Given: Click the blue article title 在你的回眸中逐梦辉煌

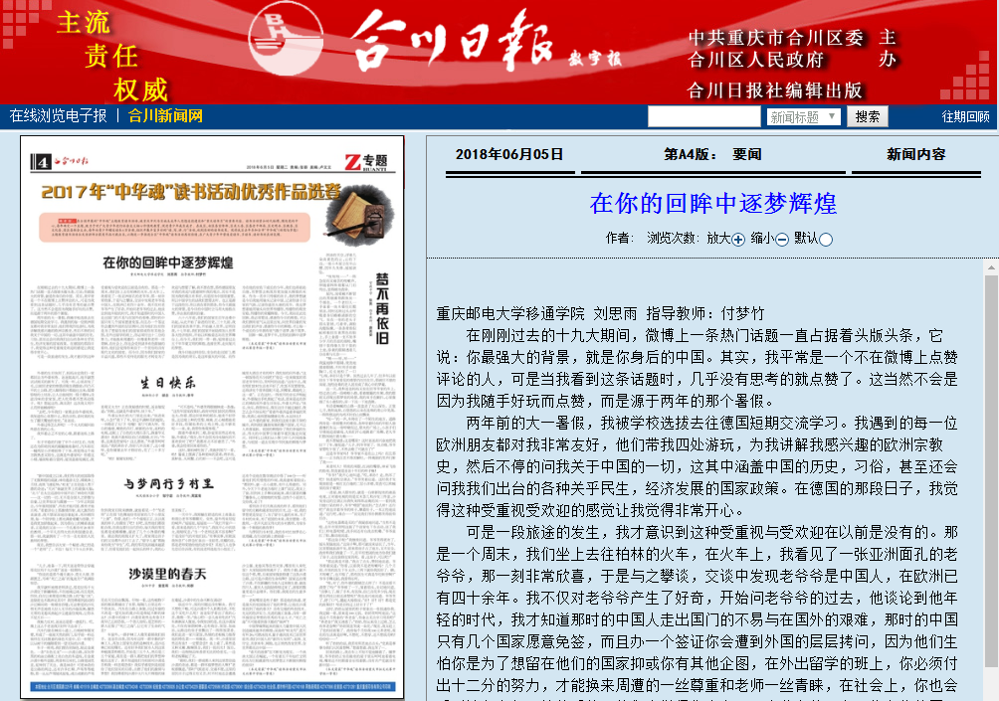Looking at the screenshot, I should tap(712, 204).
